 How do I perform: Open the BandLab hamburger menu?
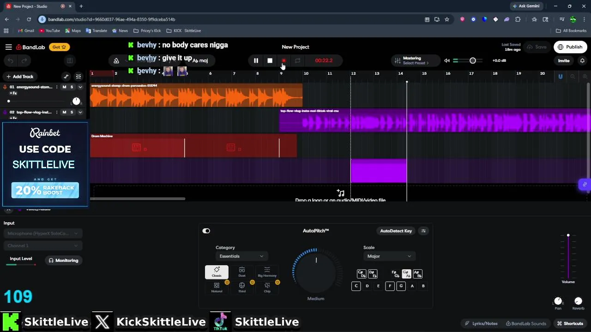pyautogui.click(x=8, y=47)
